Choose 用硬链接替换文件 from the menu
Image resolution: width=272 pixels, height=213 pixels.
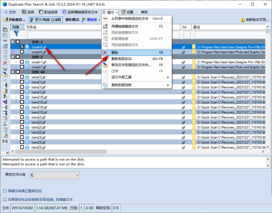[x=137, y=26]
